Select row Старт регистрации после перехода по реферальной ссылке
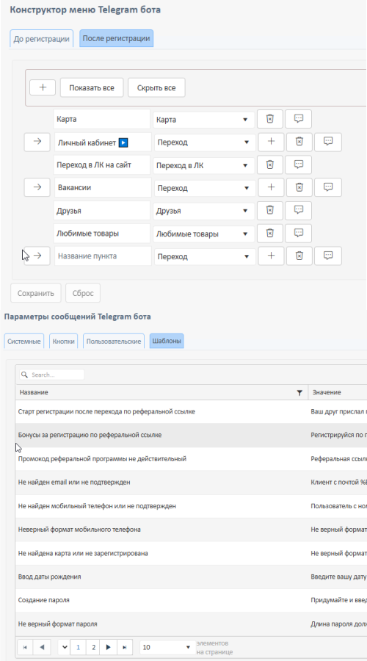The height and width of the screenshot is (661, 367). click(x=191, y=411)
